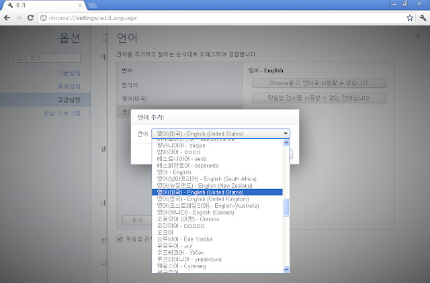430x283 pixels.
Task: Open the 확장 프로그램 sidebar link
Action: 62,113
